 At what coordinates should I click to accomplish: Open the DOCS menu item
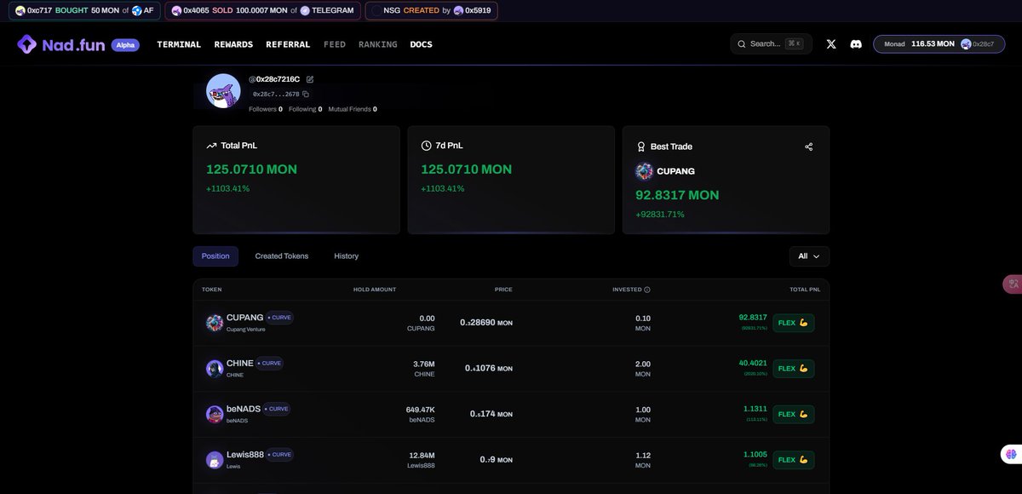422,44
